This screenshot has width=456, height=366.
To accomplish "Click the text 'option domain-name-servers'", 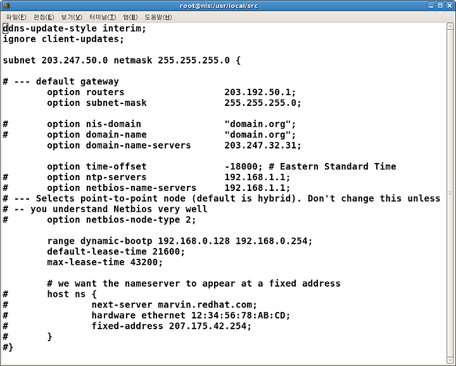I will tap(119, 145).
